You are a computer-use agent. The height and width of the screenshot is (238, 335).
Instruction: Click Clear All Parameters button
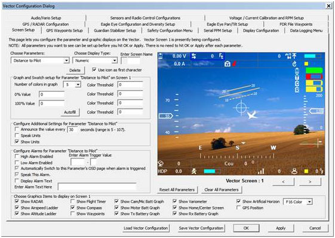coord(222,190)
